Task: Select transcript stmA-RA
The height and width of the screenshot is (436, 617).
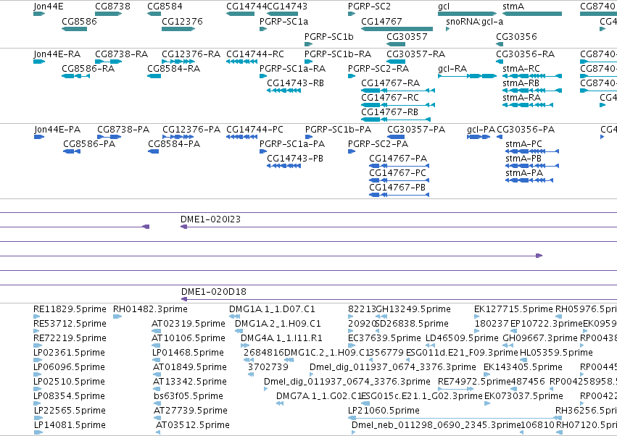Action: coord(522,98)
